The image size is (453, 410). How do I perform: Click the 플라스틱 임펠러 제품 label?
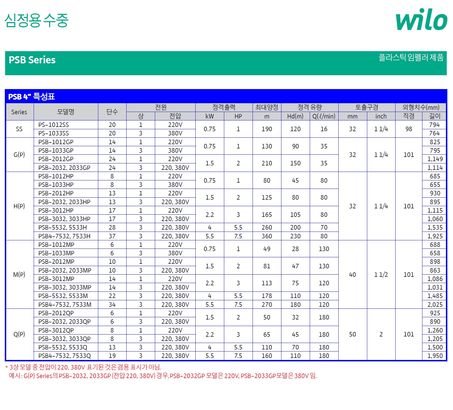[411, 57]
